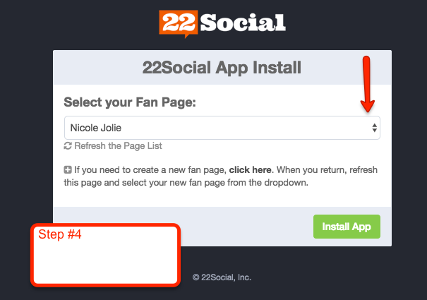The height and width of the screenshot is (300, 427).
Task: Click the 22Social, Inc. copyright footer
Action: (222, 277)
